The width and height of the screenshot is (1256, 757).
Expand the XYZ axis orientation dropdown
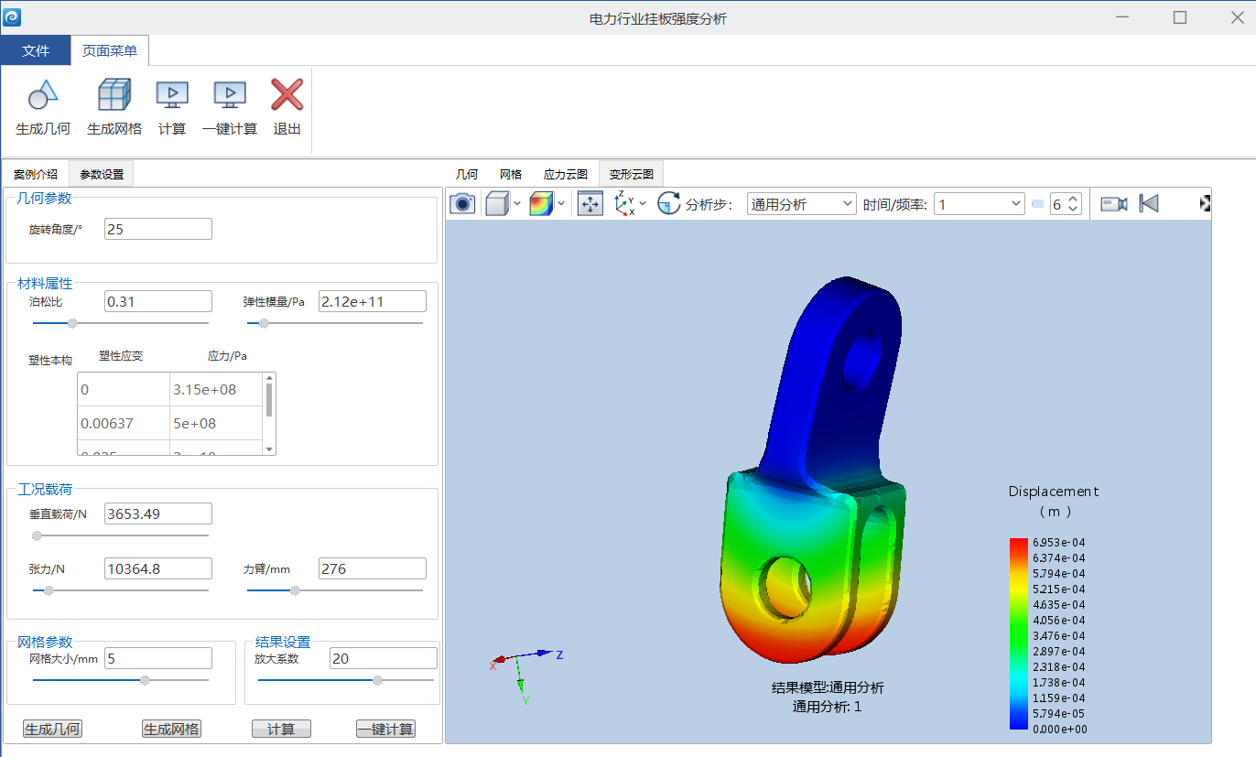pyautogui.click(x=643, y=203)
